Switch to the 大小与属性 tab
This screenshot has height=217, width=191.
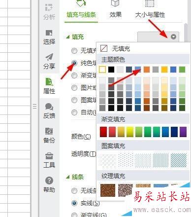point(150,14)
